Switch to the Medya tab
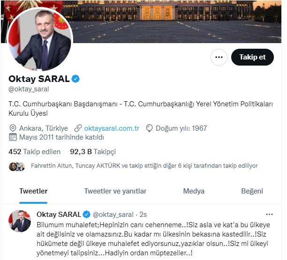 194,191
